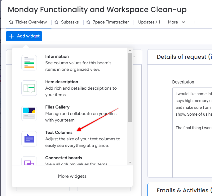This screenshot has width=212, height=196.
Task: Select the Text Columns widget icon
Action: [x=29, y=139]
